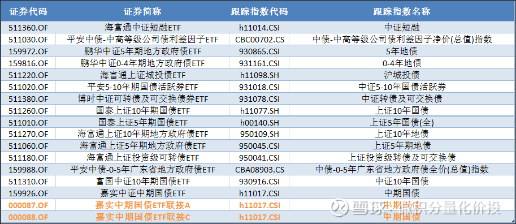Click 中证转债及可交换债 index name
This screenshot has width=516, height=224.
pyautogui.click(x=402, y=99)
